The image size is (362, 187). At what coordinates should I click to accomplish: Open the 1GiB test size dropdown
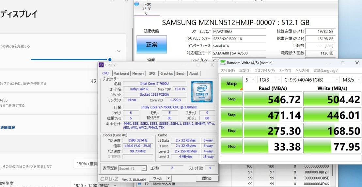pos(269,80)
